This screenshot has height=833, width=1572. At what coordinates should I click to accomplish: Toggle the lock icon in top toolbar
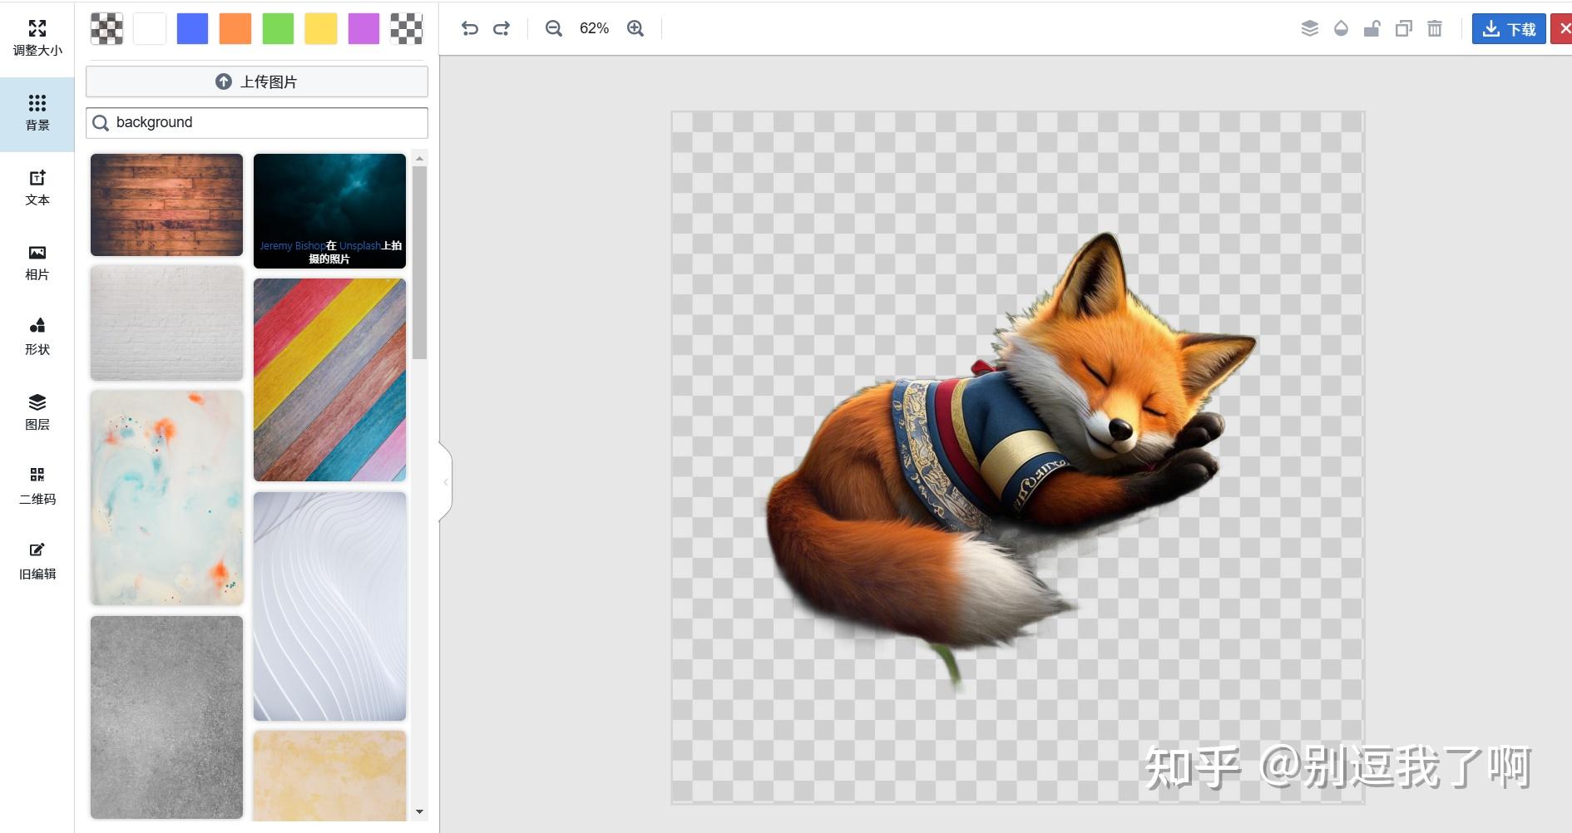coord(1372,29)
